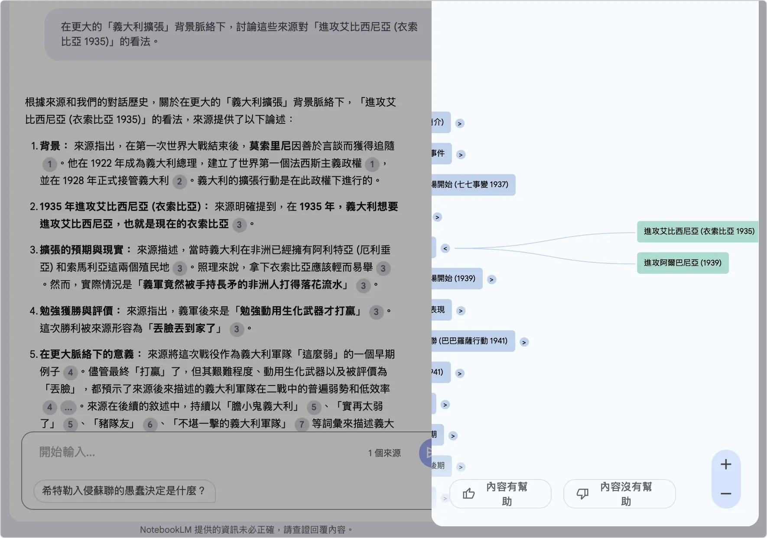Viewport: 767px width, 538px height.
Task: Open citation 3 after 落花流水
Action: click(363, 285)
